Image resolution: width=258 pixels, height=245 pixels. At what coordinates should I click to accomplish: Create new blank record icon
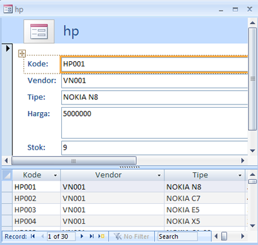pyautogui.click(x=101, y=237)
